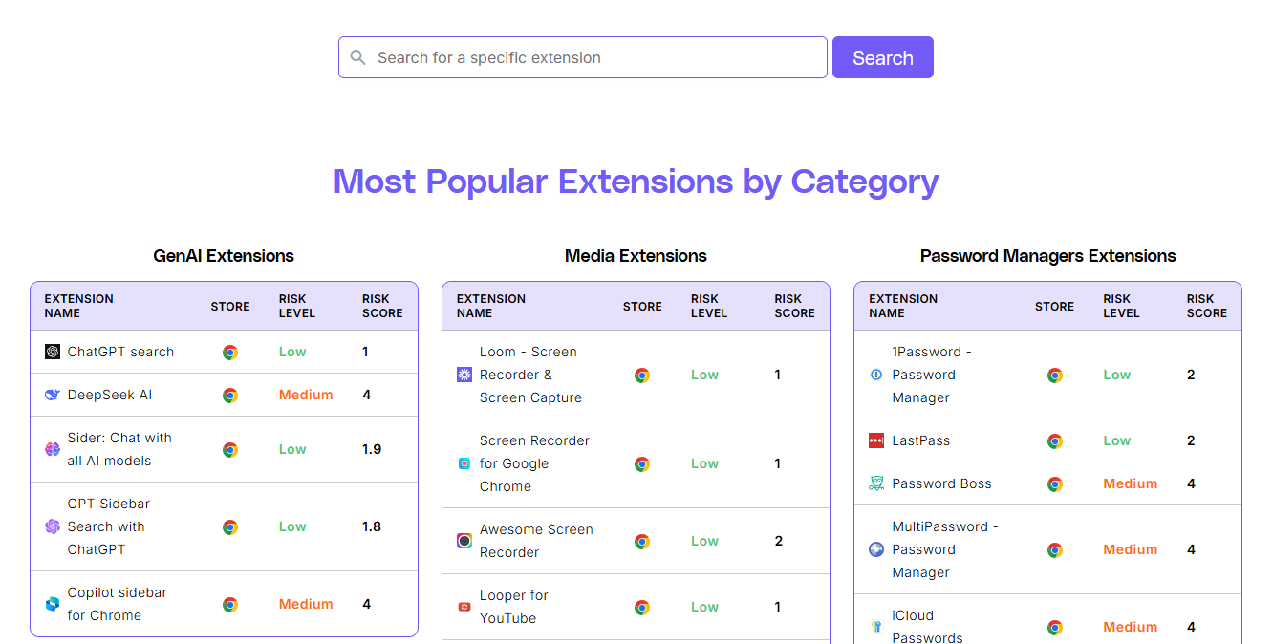Click the iCloud Passwords key icon
Viewport: 1273px width, 644px height.
[874, 626]
